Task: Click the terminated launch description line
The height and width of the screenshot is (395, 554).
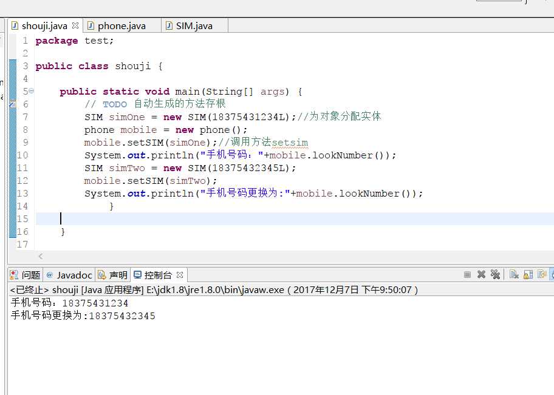Action: pyautogui.click(x=214, y=290)
